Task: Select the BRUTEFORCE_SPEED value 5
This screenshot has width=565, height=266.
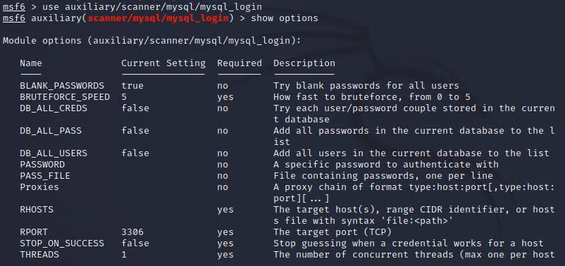Action: (124, 97)
